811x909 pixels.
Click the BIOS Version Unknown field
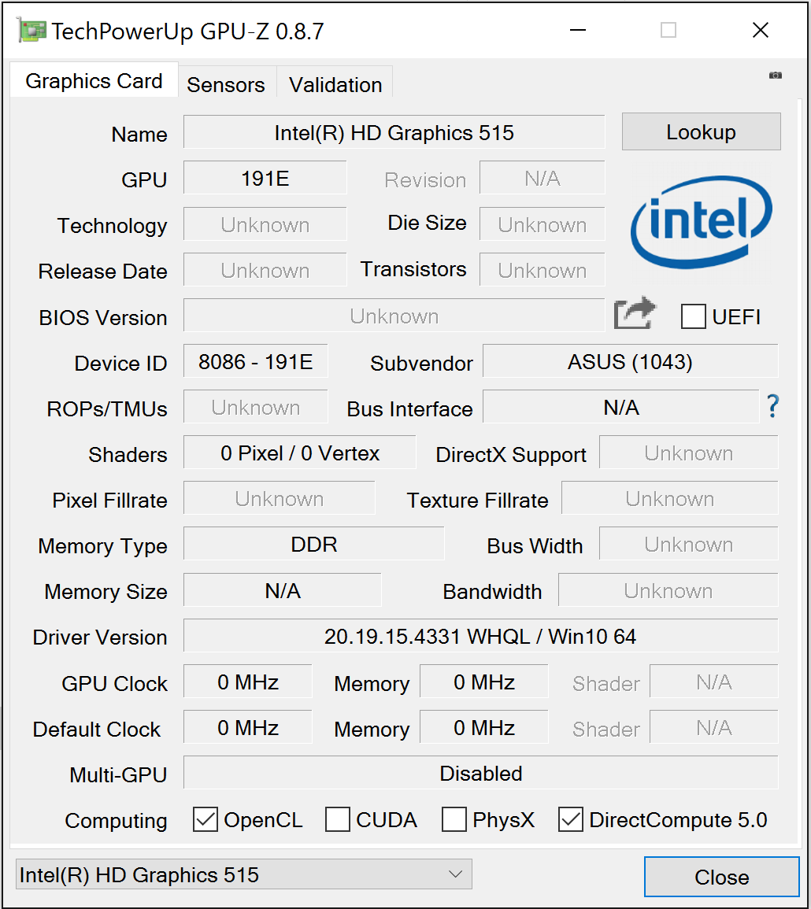(x=394, y=316)
